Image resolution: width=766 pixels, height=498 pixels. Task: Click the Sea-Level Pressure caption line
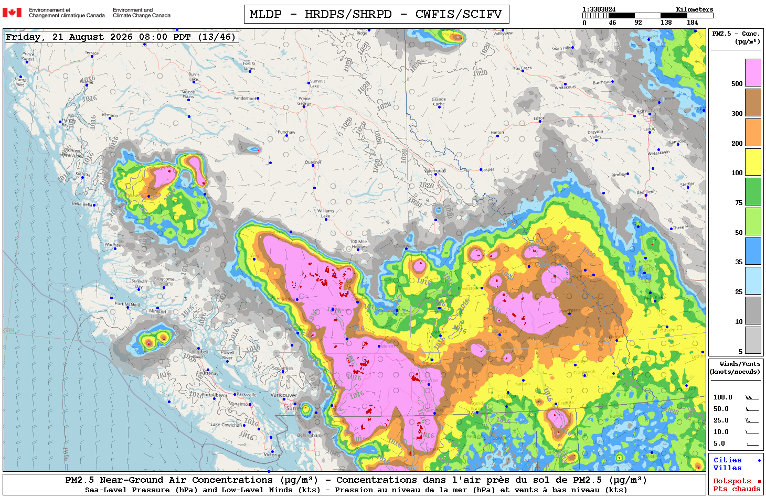[356, 490]
